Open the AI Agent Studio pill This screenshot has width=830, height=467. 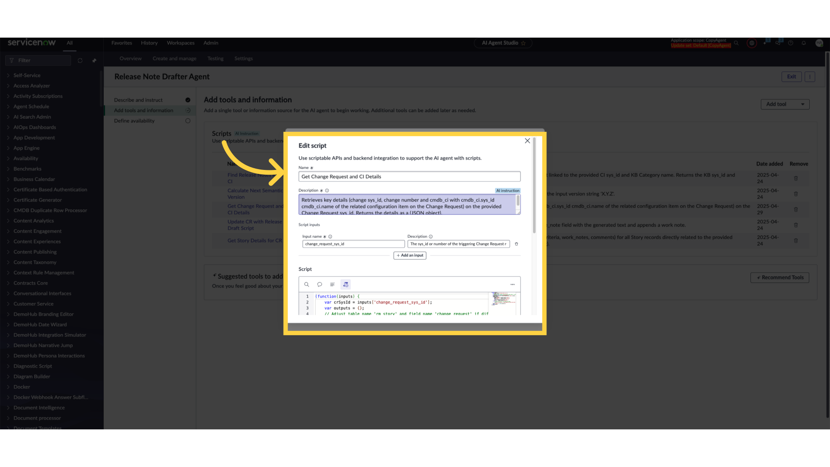(503, 43)
